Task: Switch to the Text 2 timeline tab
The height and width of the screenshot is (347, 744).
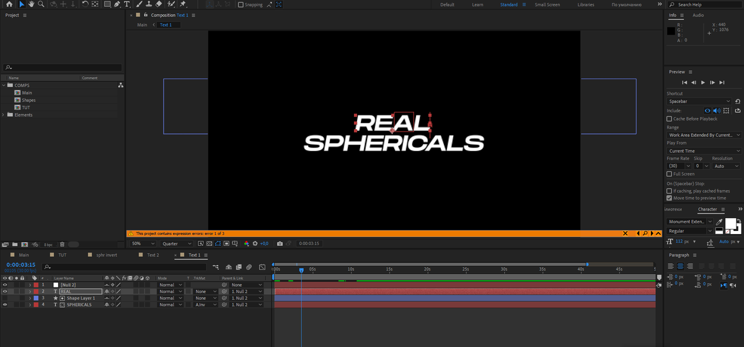Action: (153, 255)
